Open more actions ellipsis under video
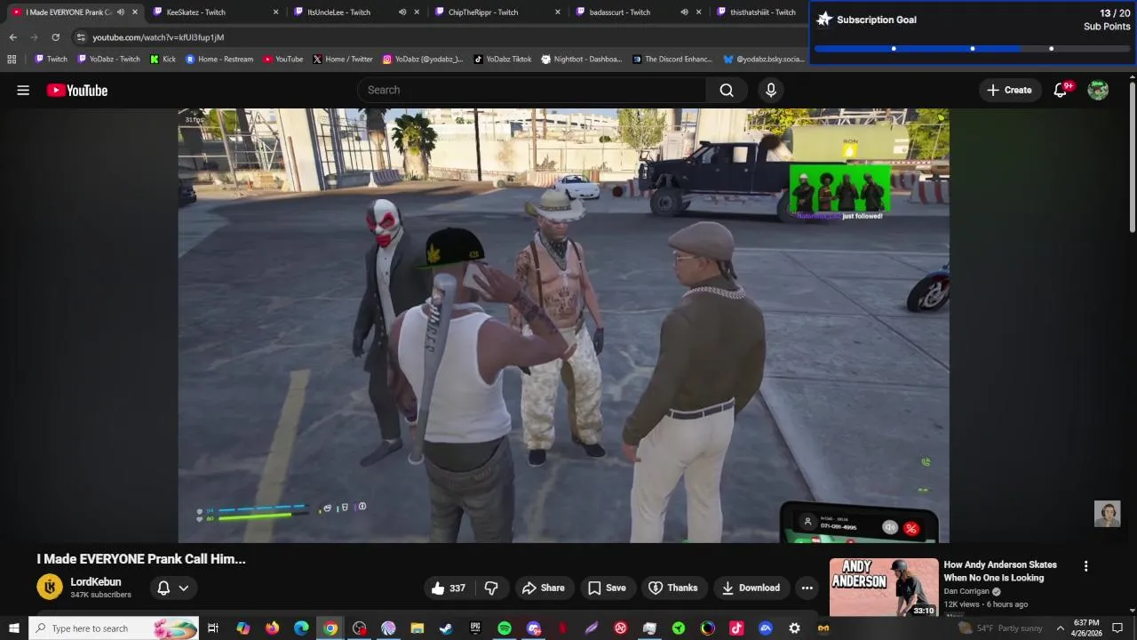This screenshot has width=1137, height=640. coord(807,588)
